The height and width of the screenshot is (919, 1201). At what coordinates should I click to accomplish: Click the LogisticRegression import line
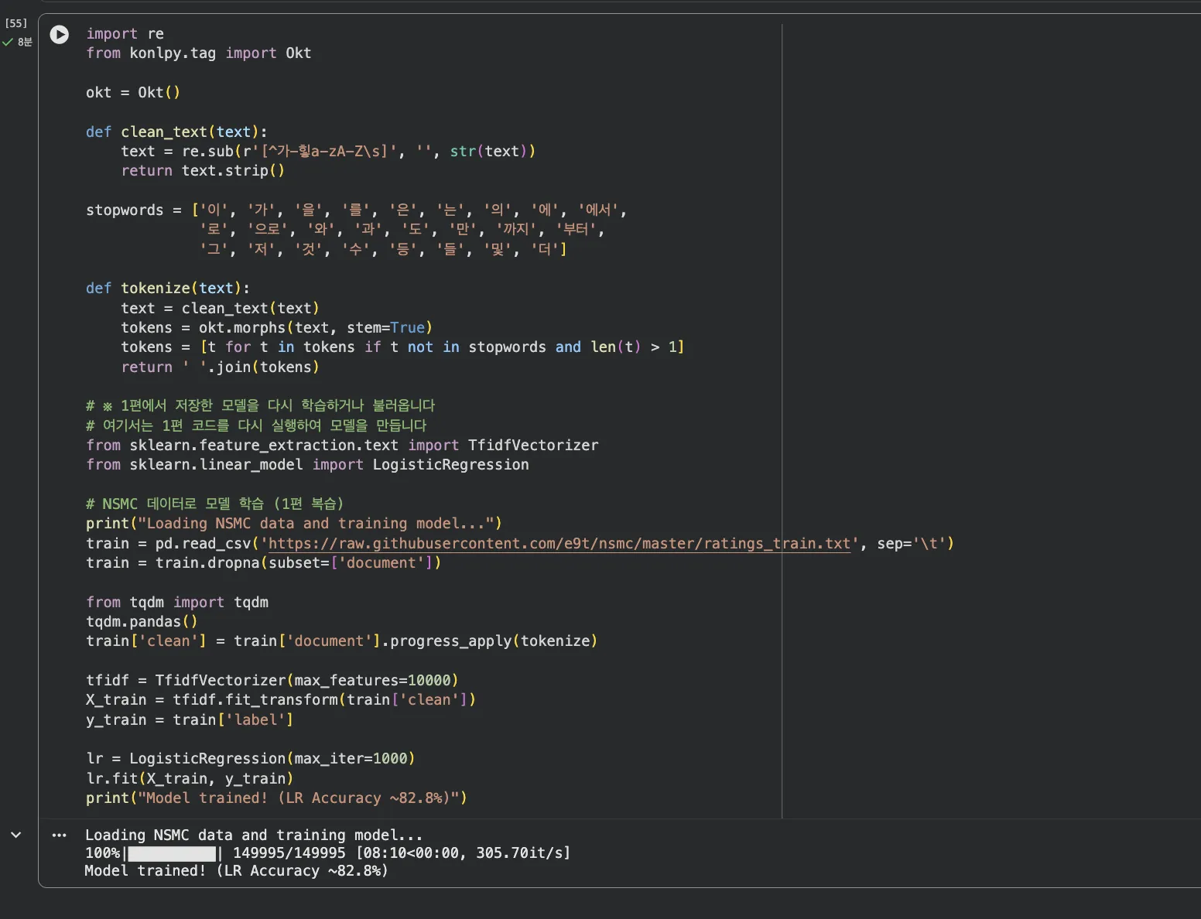click(307, 465)
